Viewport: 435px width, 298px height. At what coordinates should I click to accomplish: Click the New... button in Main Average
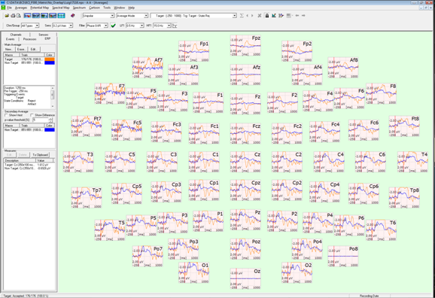(x=8, y=49)
